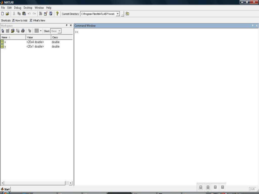The height and width of the screenshot is (194, 259).
Task: Undock the Command Window
Action: click(253, 26)
